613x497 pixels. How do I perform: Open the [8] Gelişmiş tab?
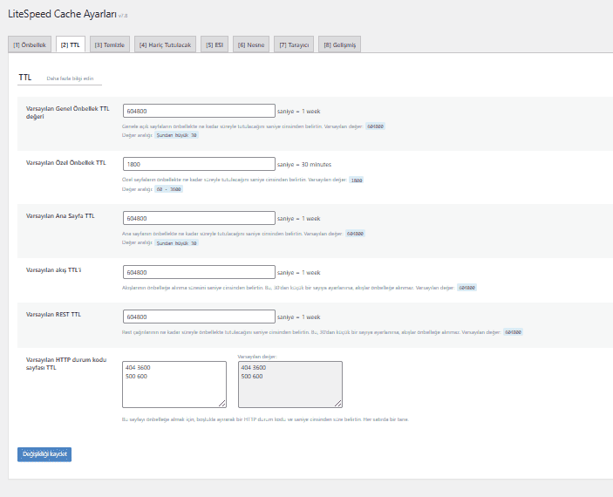coord(339,44)
